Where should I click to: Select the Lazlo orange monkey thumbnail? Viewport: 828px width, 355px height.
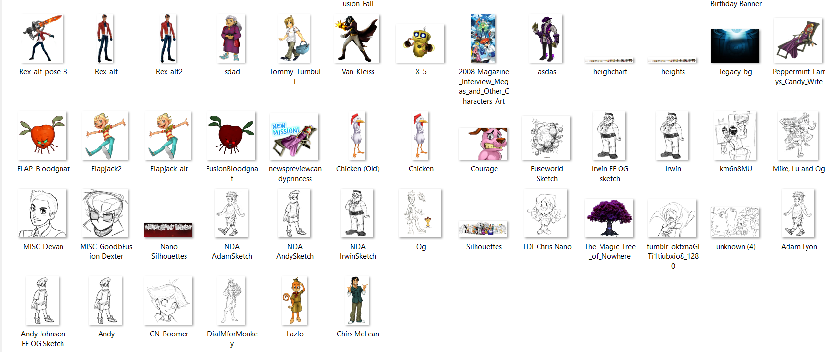tap(294, 301)
